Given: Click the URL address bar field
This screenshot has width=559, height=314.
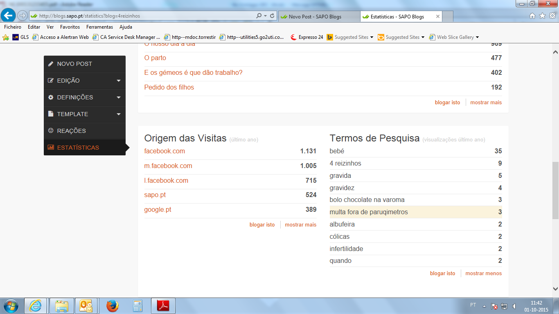Looking at the screenshot, I should point(143,16).
